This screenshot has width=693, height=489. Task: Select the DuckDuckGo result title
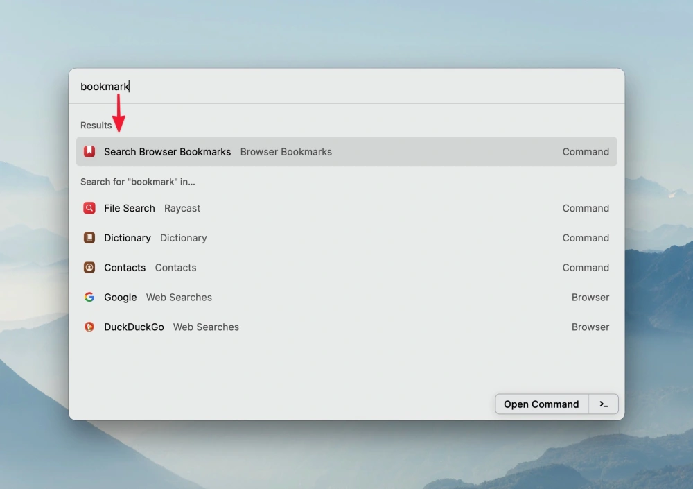coord(134,327)
